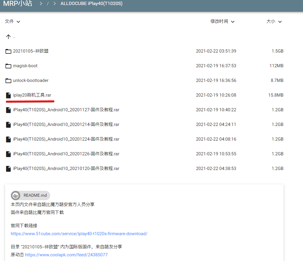Download iPlay40 Android10_20201214 firmware rar
Viewport: 303px width, 261px height.
tap(66, 124)
